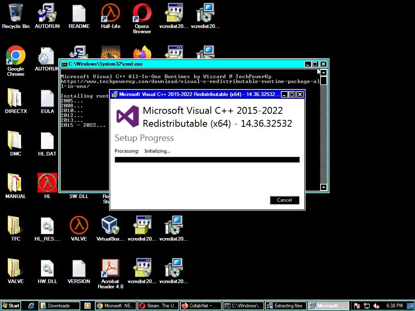Select the HW.DLL file icon
415x311 pixels.
tap(47, 271)
